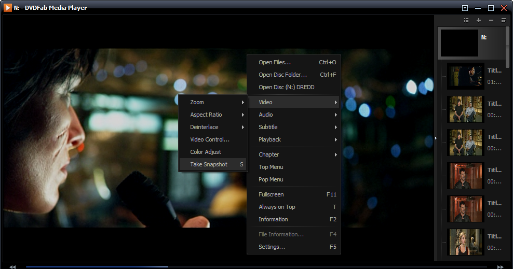Select the blonde woman title thumbnail
The height and width of the screenshot is (269, 513).
[x=466, y=242]
